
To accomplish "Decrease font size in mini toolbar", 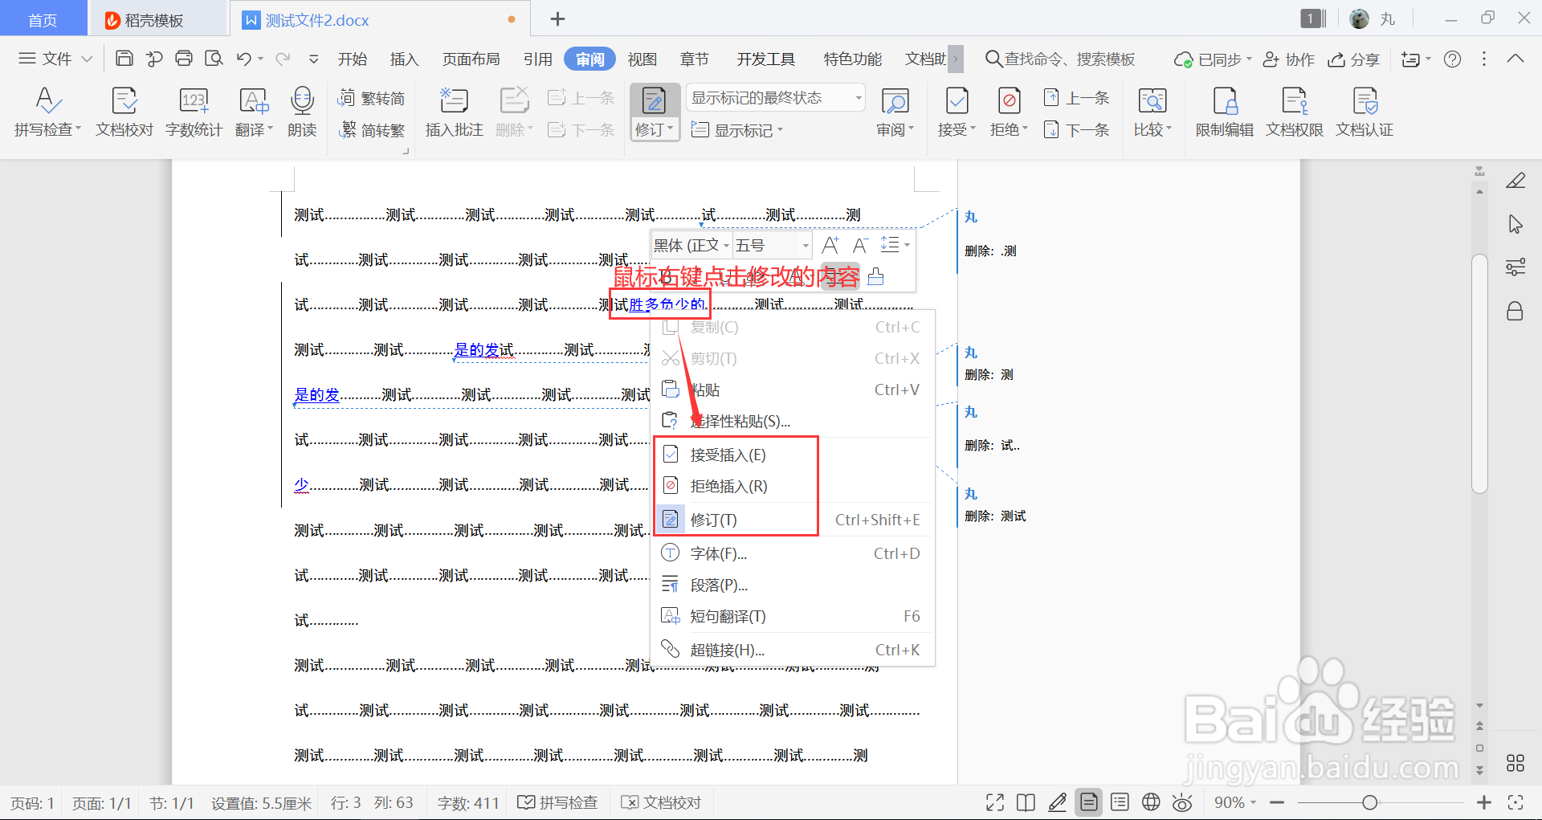I will 860,245.
